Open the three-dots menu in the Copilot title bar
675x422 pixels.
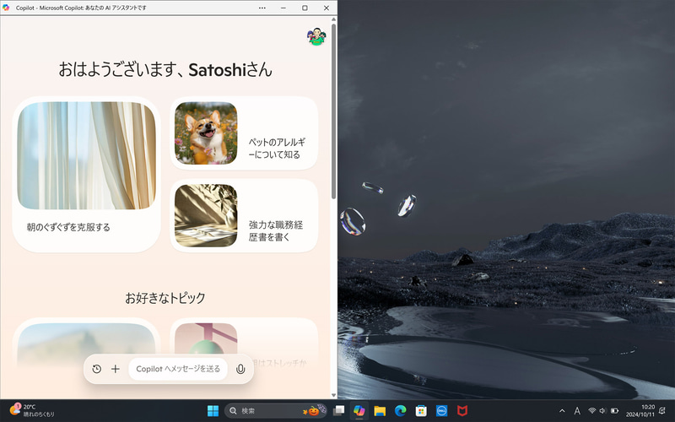[x=262, y=8]
